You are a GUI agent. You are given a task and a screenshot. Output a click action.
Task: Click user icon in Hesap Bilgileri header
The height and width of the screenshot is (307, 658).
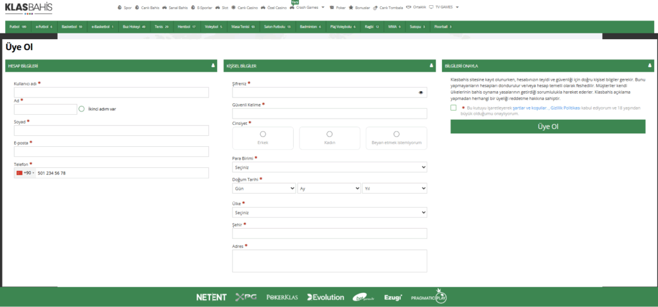coord(213,66)
